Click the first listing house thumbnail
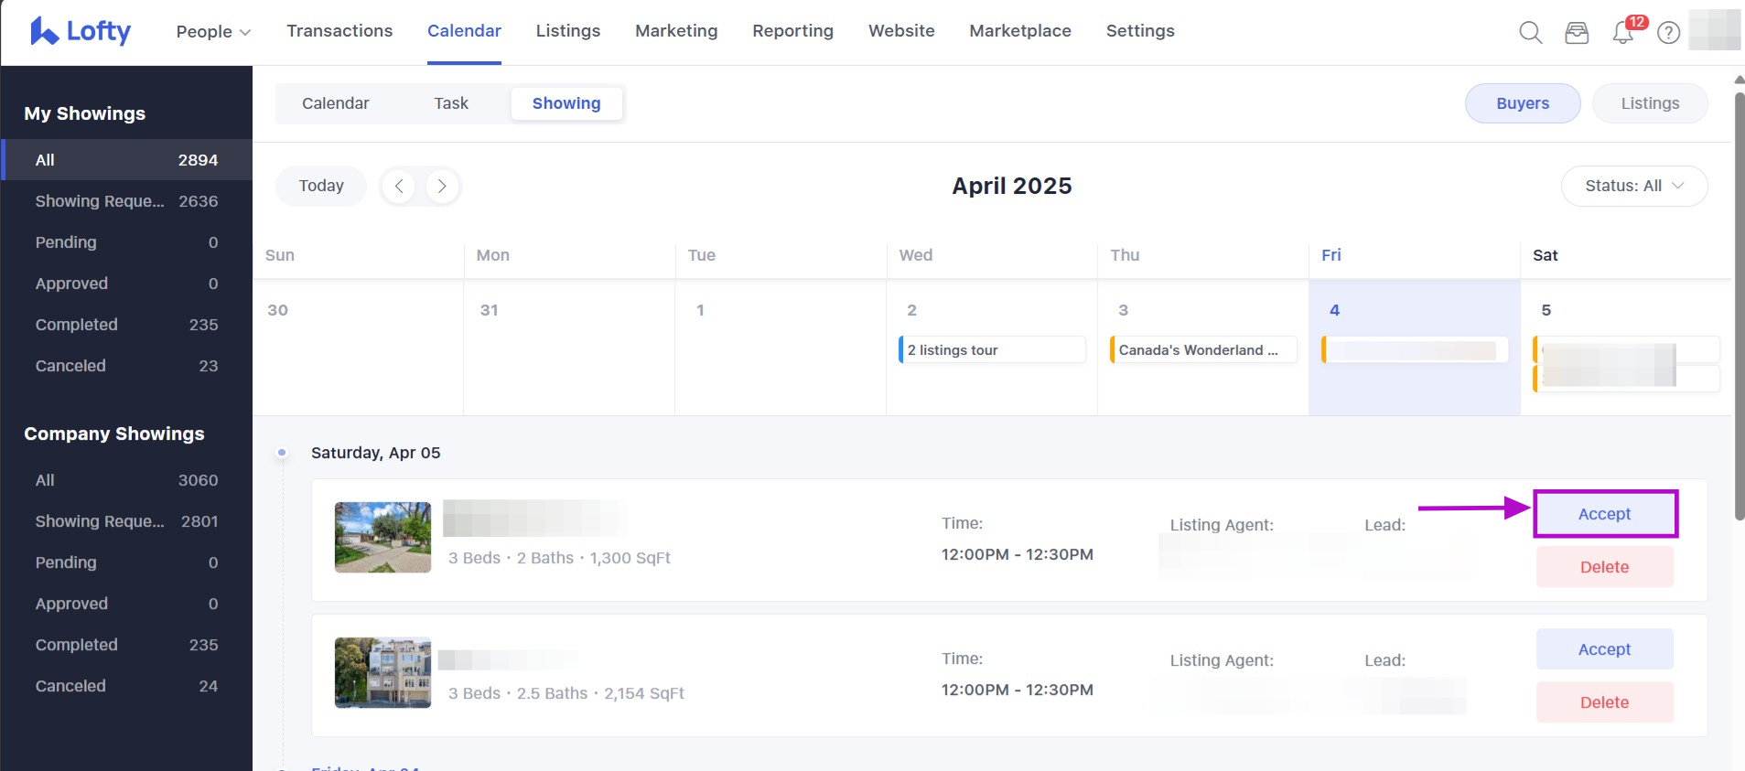This screenshot has height=771, width=1745. pos(382,538)
